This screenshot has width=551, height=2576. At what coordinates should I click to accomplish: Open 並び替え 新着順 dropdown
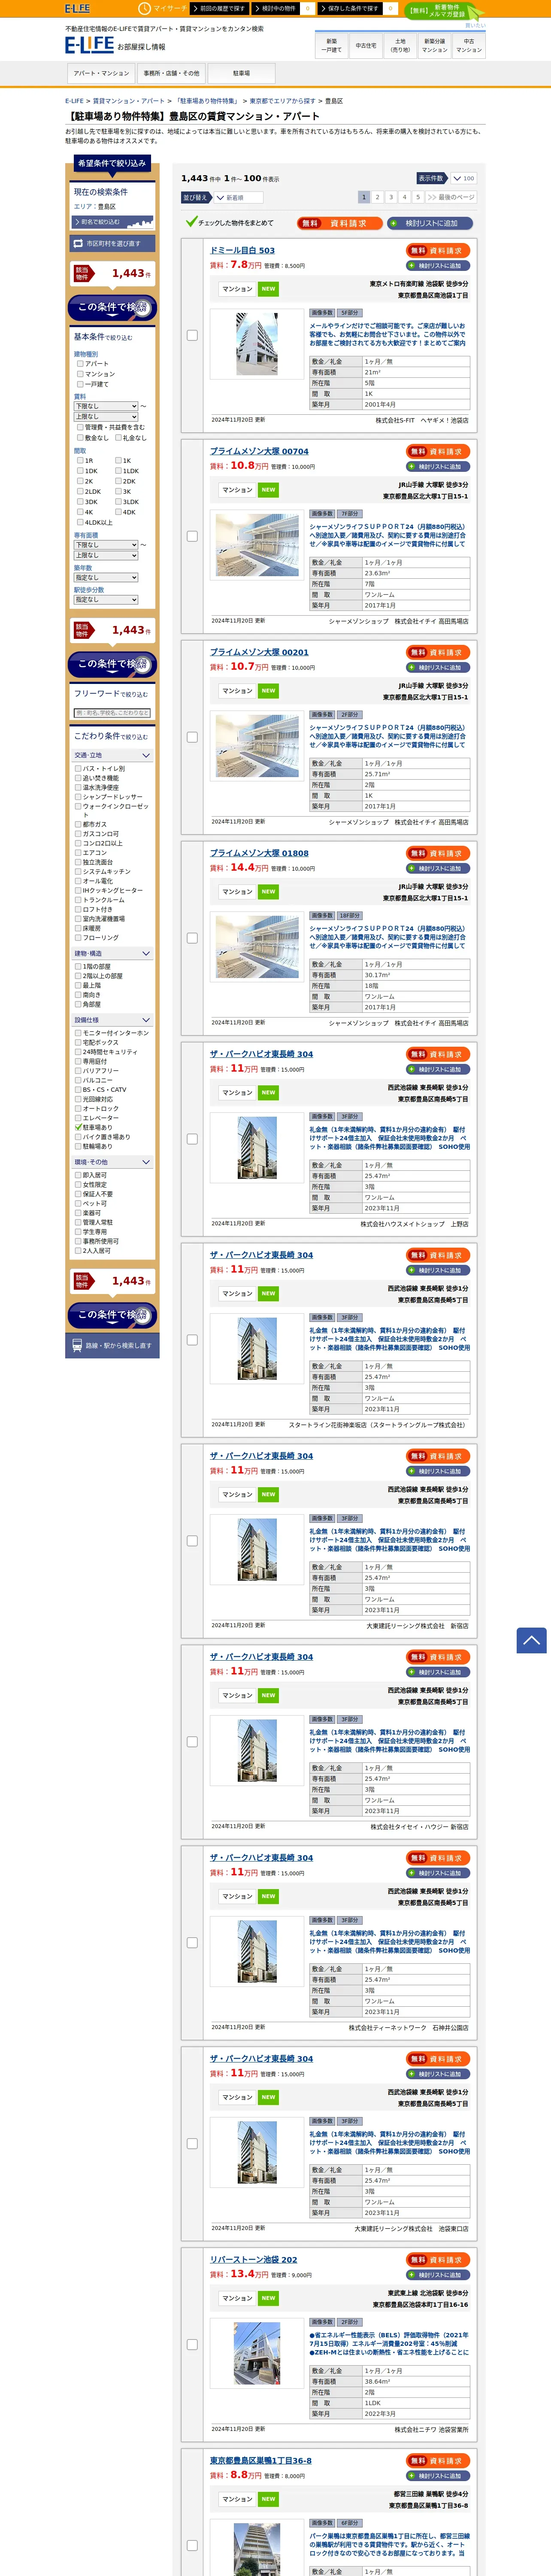coord(238,198)
